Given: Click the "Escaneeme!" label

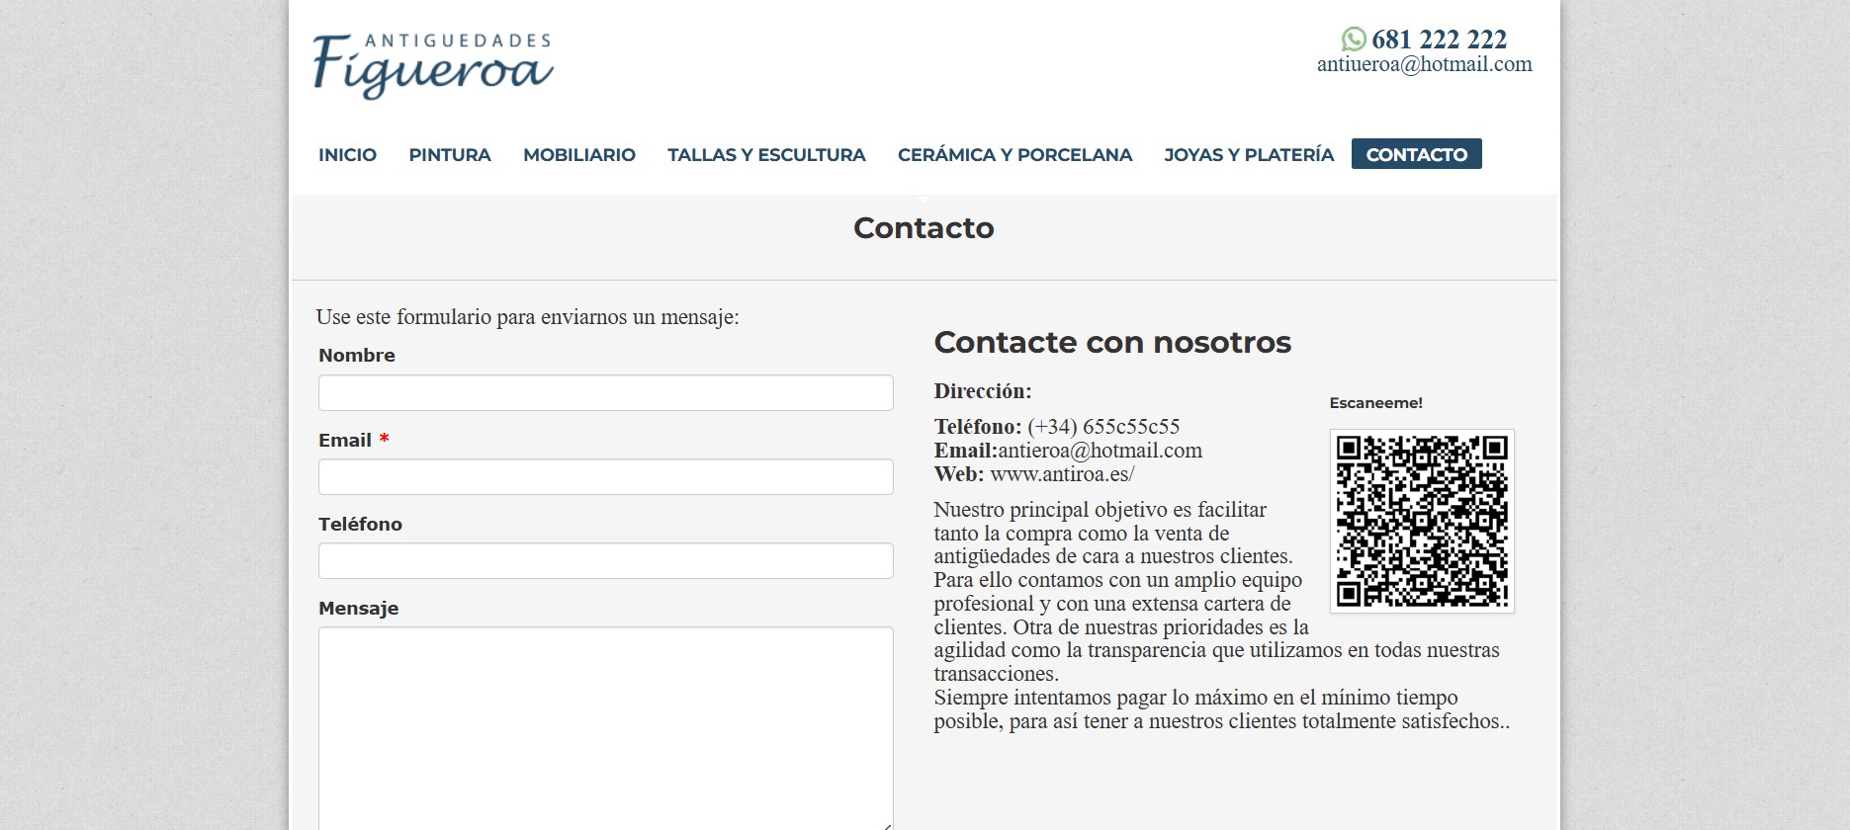Looking at the screenshot, I should coord(1375,403).
